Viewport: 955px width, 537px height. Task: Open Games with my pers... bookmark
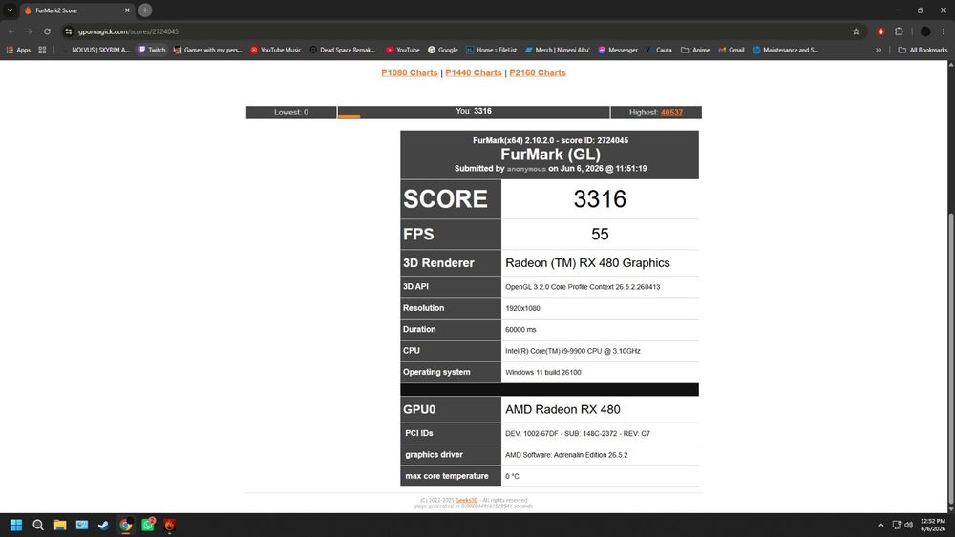pyautogui.click(x=207, y=50)
